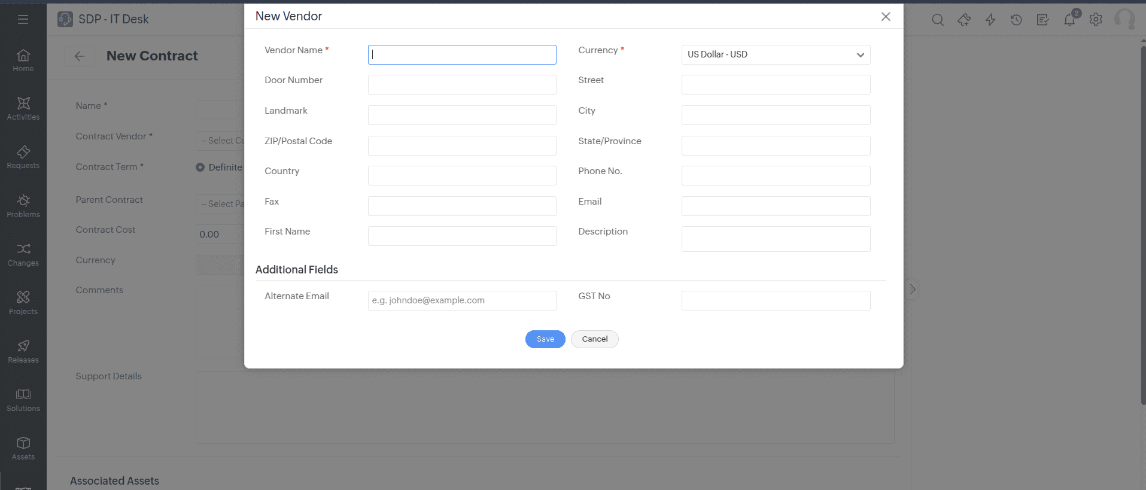Click the Description text area
The image size is (1146, 490).
coord(776,239)
